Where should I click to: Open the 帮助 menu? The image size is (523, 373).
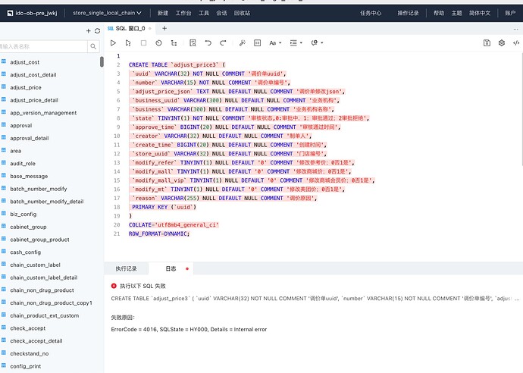coord(439,13)
